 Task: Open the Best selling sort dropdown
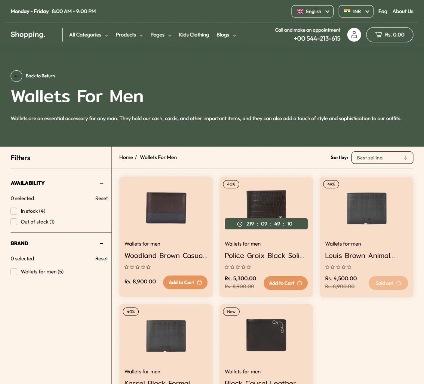[x=382, y=158]
